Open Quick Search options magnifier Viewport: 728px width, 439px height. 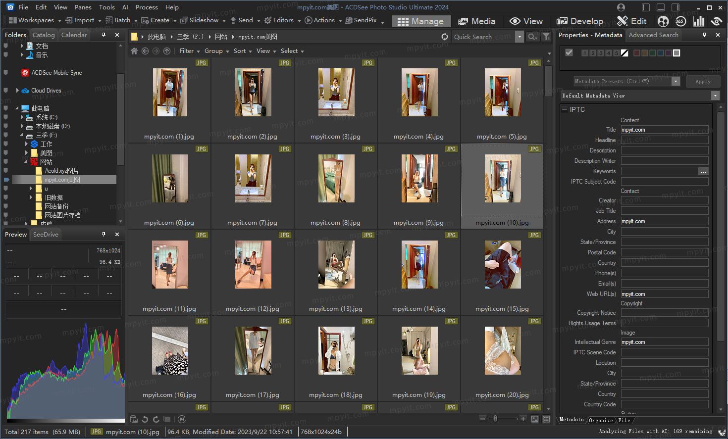pyautogui.click(x=532, y=37)
